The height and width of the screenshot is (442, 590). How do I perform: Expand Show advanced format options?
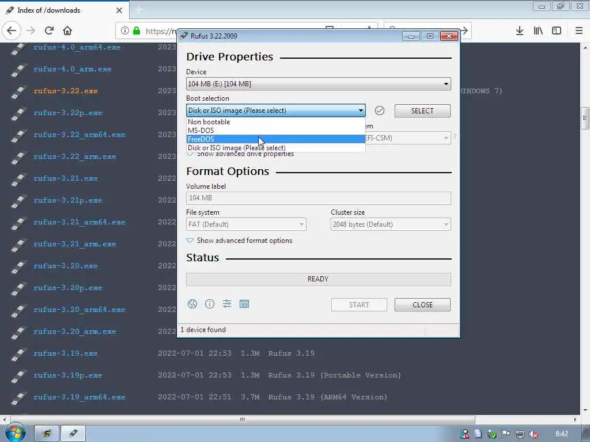click(239, 241)
